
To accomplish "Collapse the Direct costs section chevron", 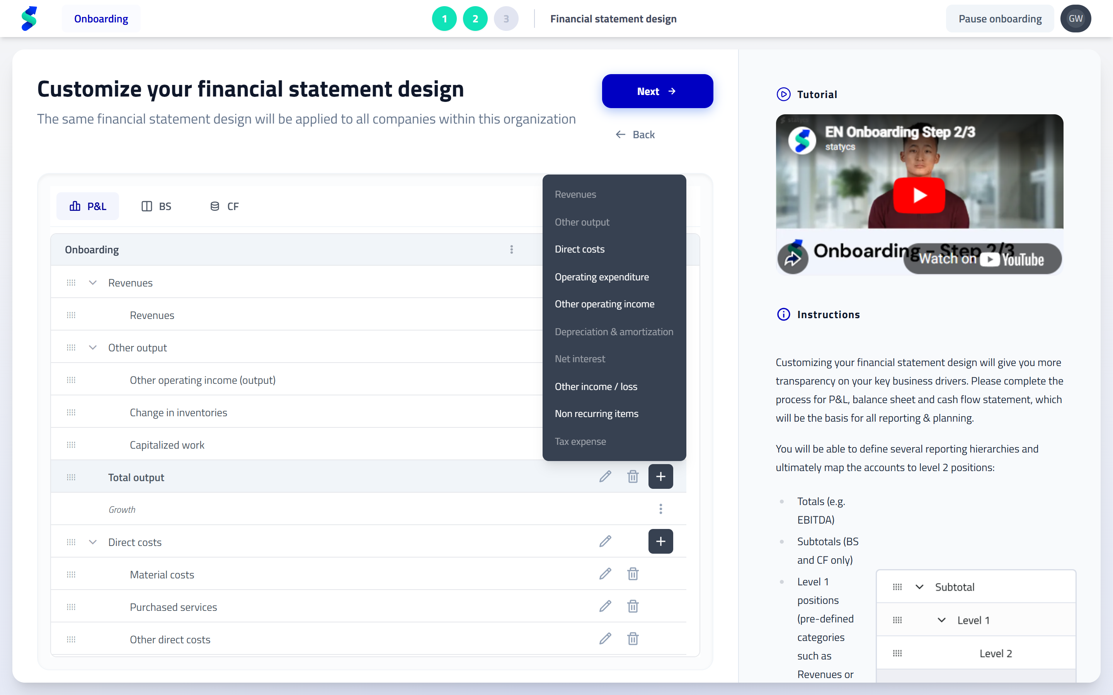I will click(92, 542).
